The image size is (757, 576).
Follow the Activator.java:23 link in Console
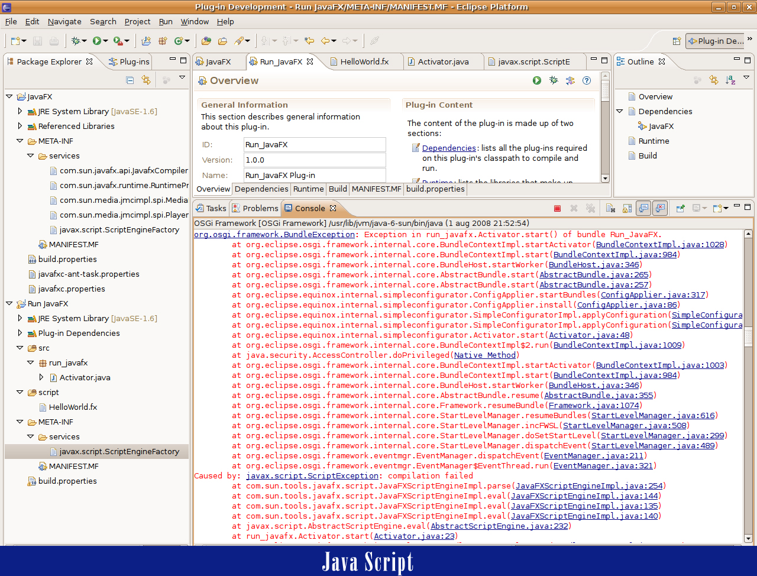(x=414, y=536)
